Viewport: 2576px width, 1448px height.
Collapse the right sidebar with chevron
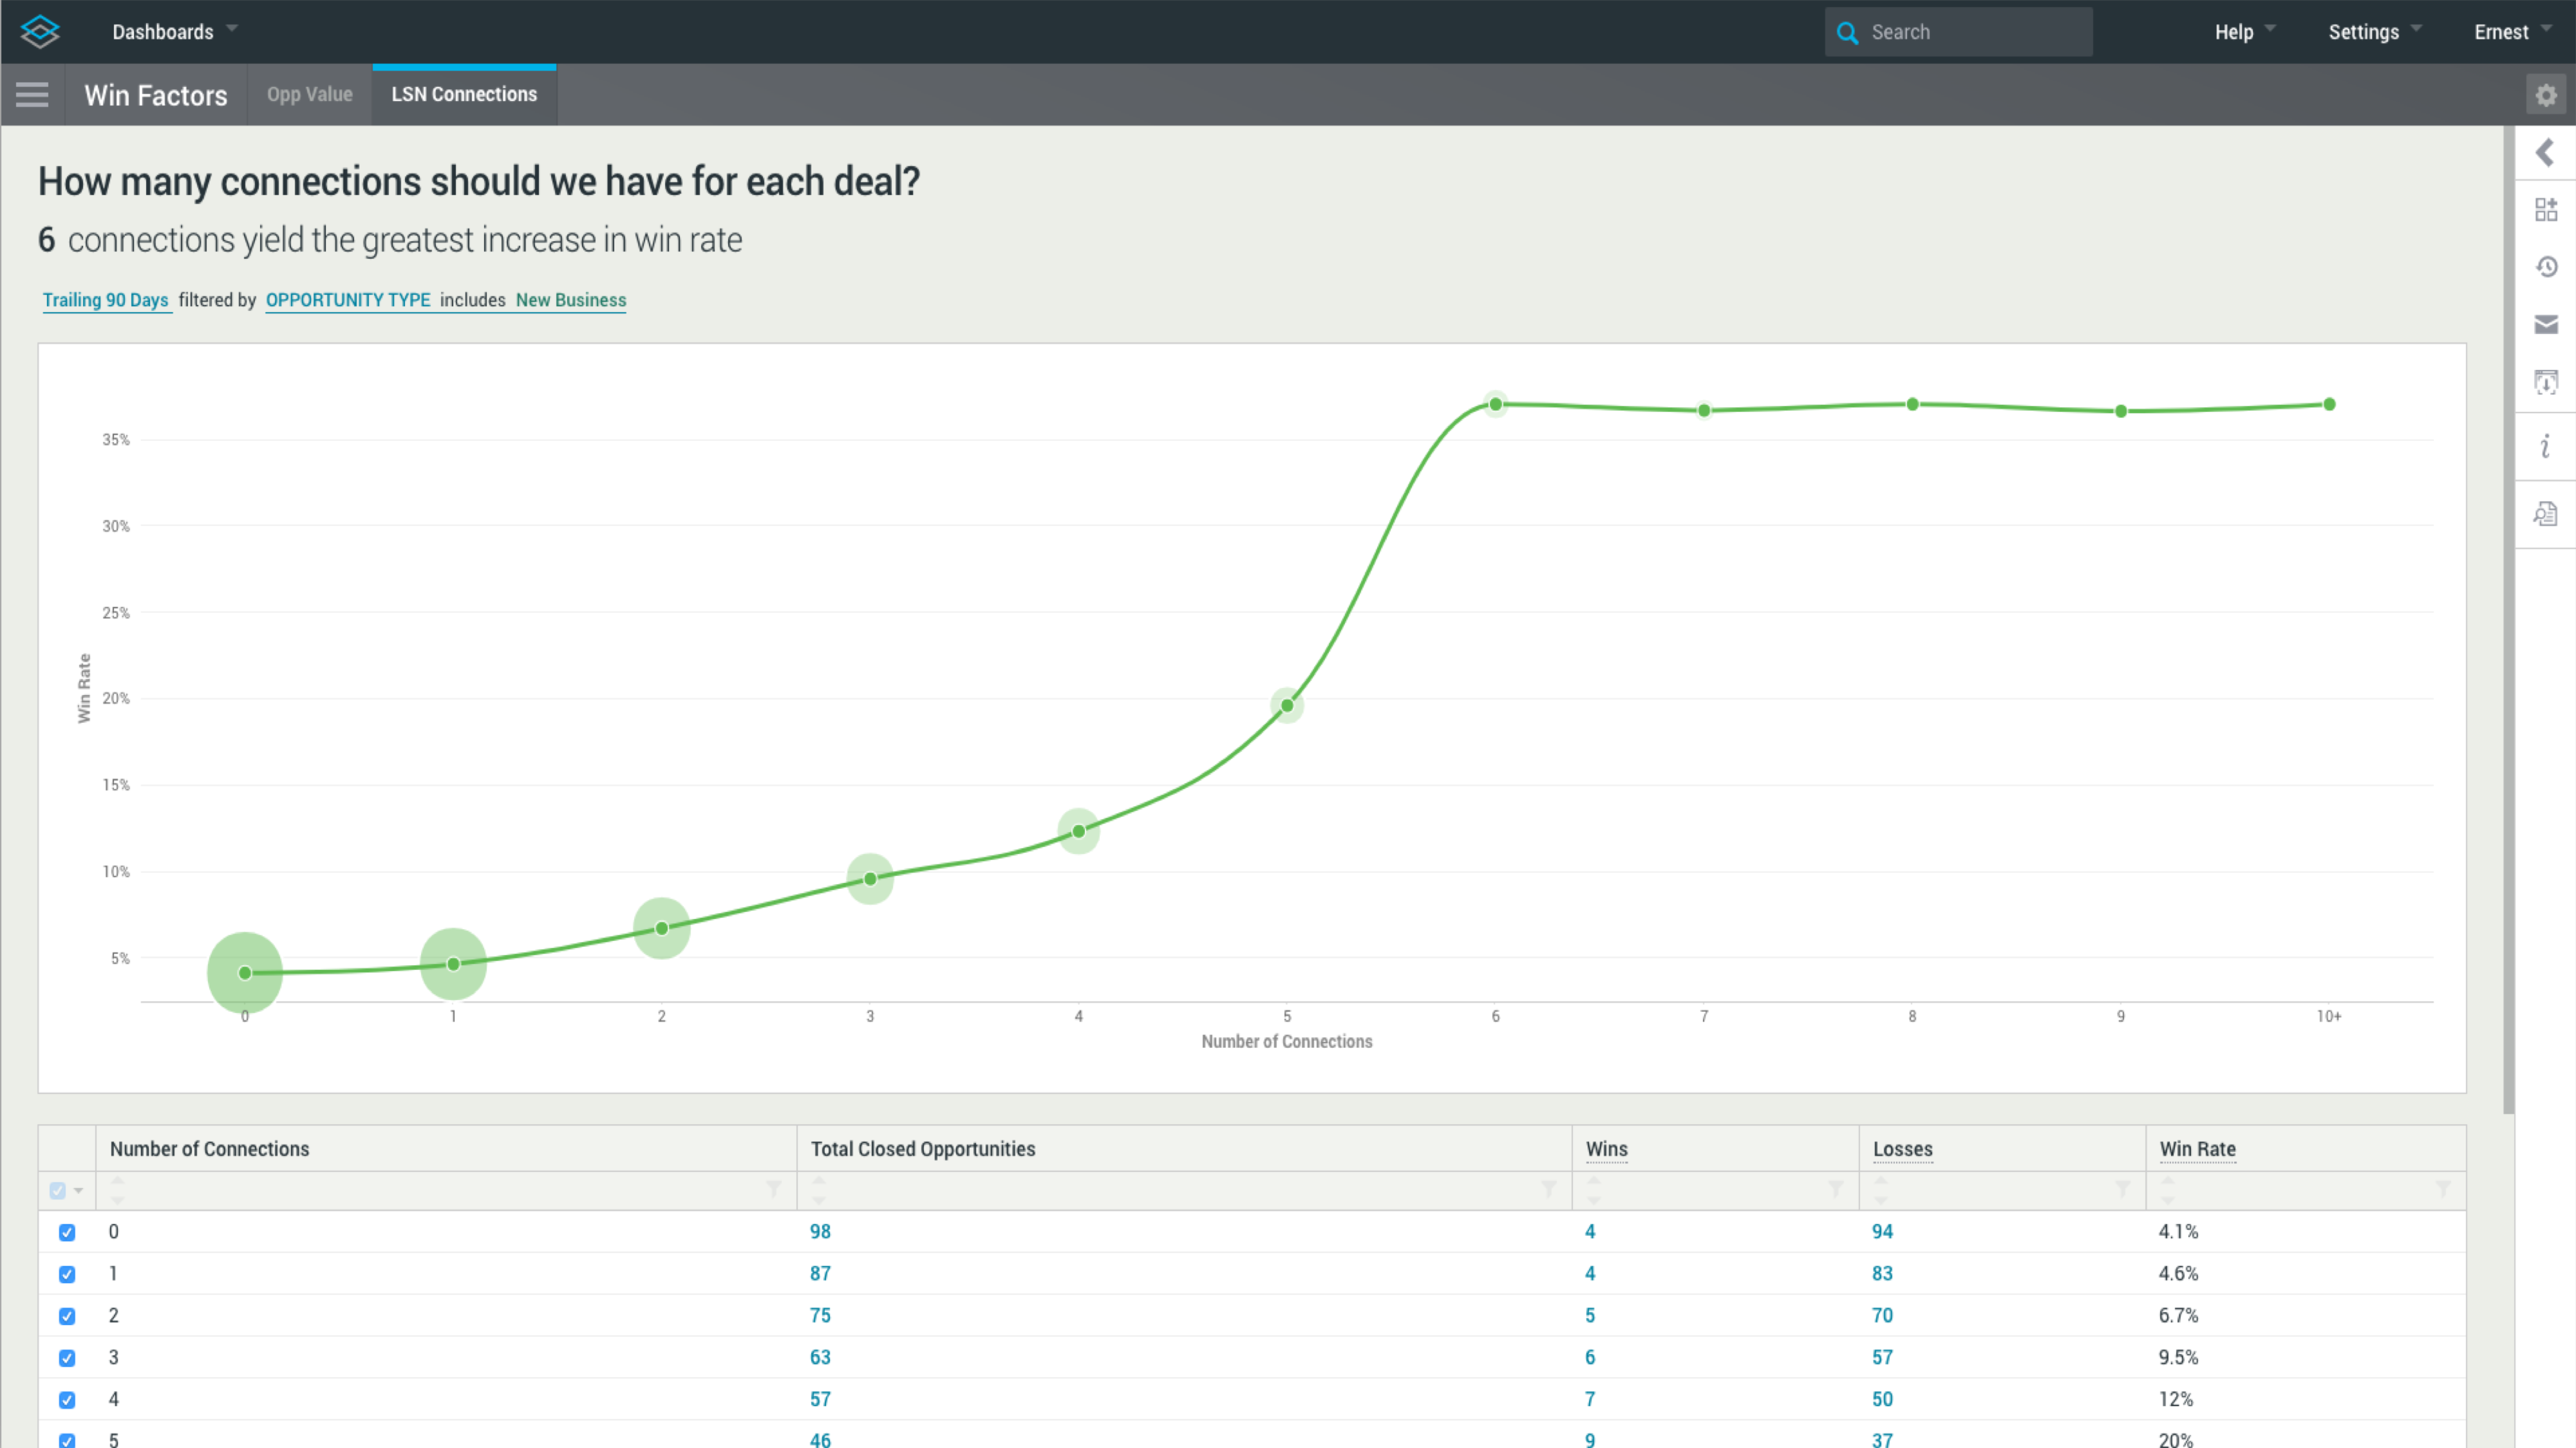pyautogui.click(x=2545, y=153)
